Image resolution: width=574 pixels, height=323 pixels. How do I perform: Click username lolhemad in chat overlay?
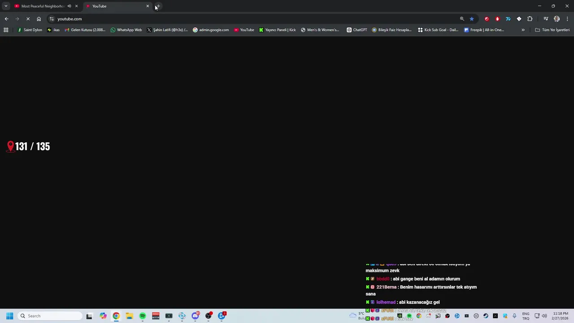coord(386,302)
